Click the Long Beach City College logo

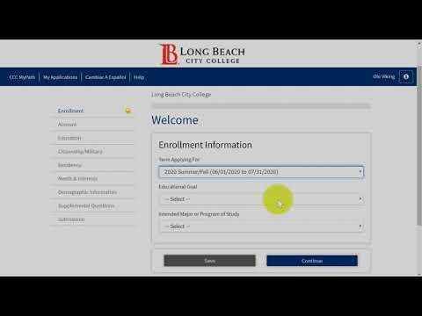tap(203, 54)
